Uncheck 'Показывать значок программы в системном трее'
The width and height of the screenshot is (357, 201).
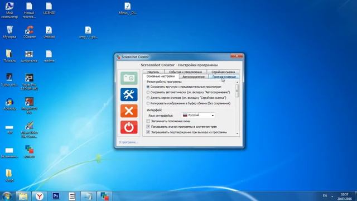point(148,127)
